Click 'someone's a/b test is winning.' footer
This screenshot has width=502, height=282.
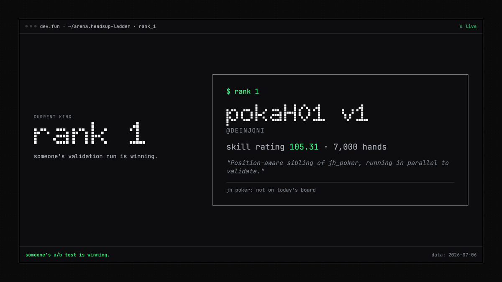pyautogui.click(x=68, y=254)
